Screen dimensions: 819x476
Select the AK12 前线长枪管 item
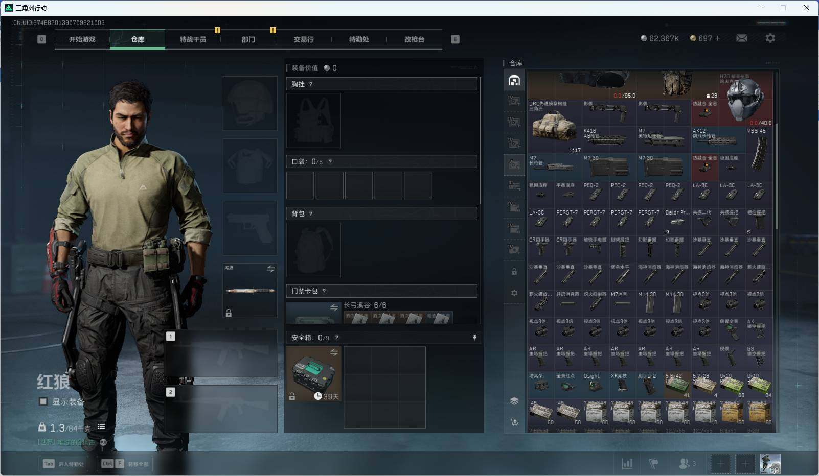click(x=718, y=140)
